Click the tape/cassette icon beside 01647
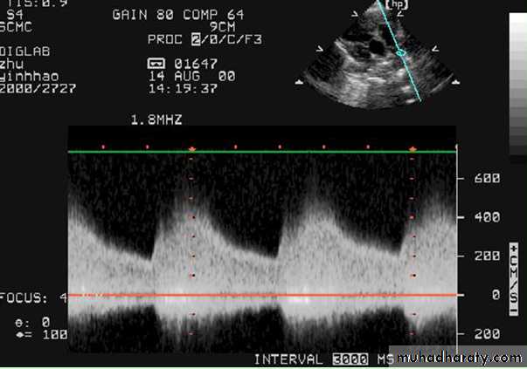The width and height of the screenshot is (527, 369). pyautogui.click(x=157, y=64)
